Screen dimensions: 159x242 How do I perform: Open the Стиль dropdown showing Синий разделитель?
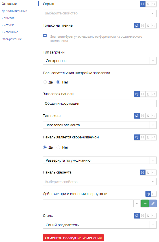coord(100,225)
